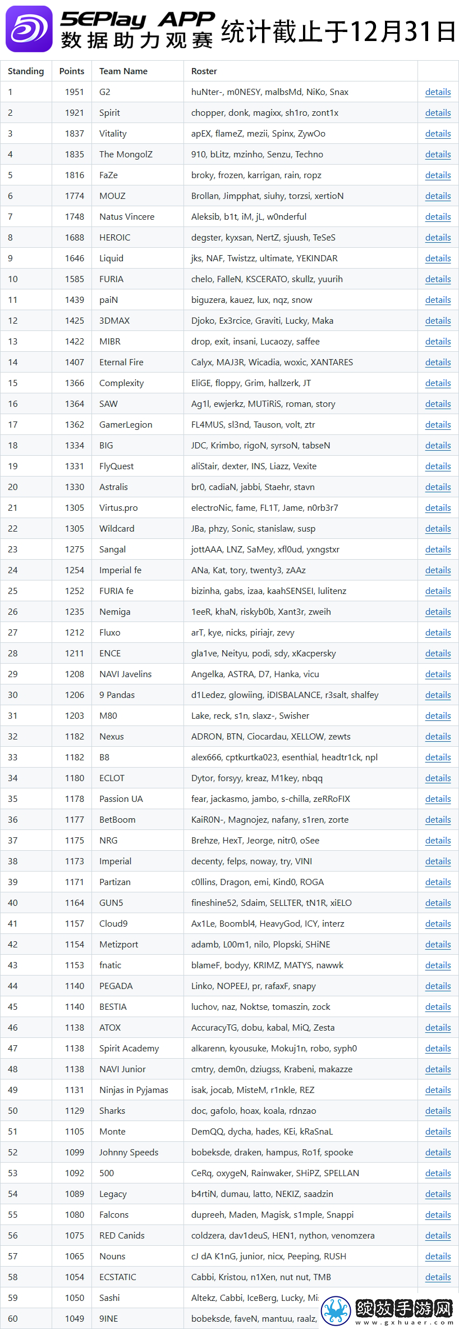Open details link for FaZe
The width and height of the screenshot is (459, 1329).
438,175
